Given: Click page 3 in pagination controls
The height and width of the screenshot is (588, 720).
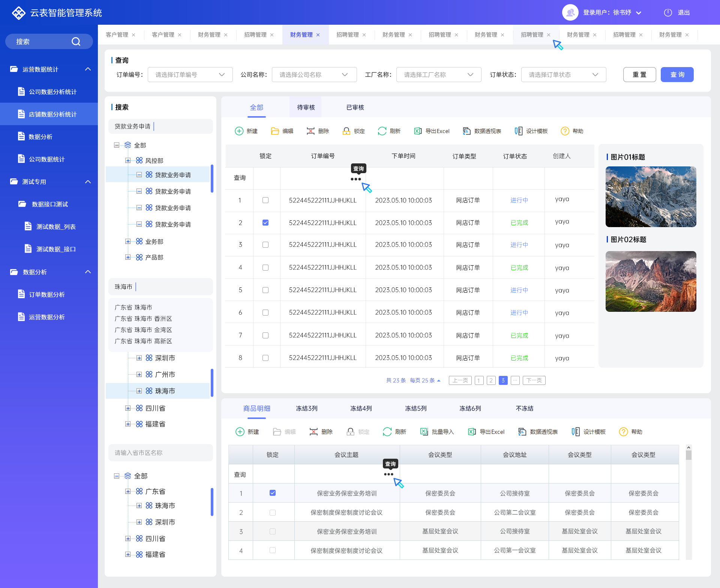Looking at the screenshot, I should point(504,380).
